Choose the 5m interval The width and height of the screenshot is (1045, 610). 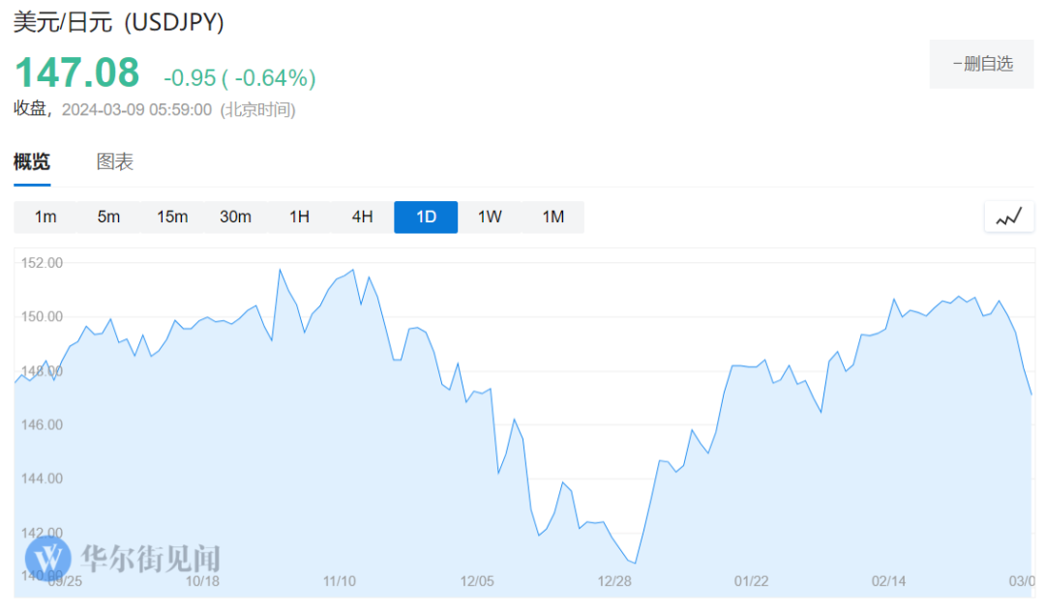(x=108, y=218)
